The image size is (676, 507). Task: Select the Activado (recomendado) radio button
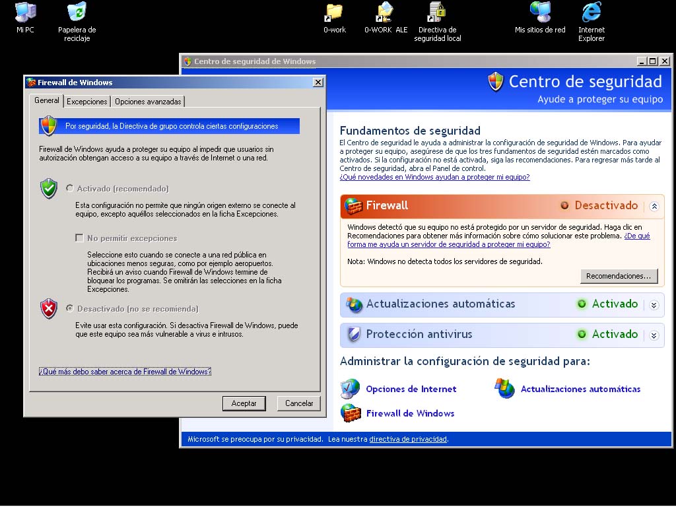pos(69,188)
